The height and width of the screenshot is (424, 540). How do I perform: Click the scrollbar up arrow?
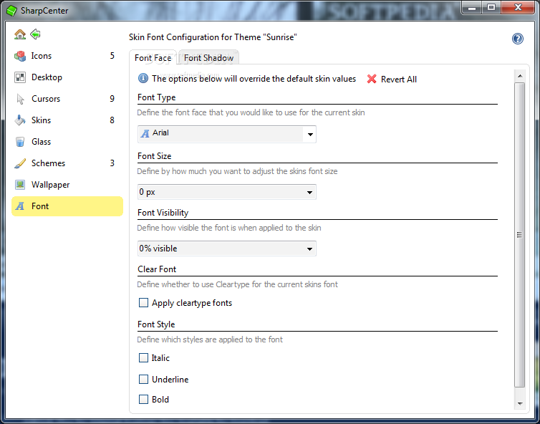point(520,76)
